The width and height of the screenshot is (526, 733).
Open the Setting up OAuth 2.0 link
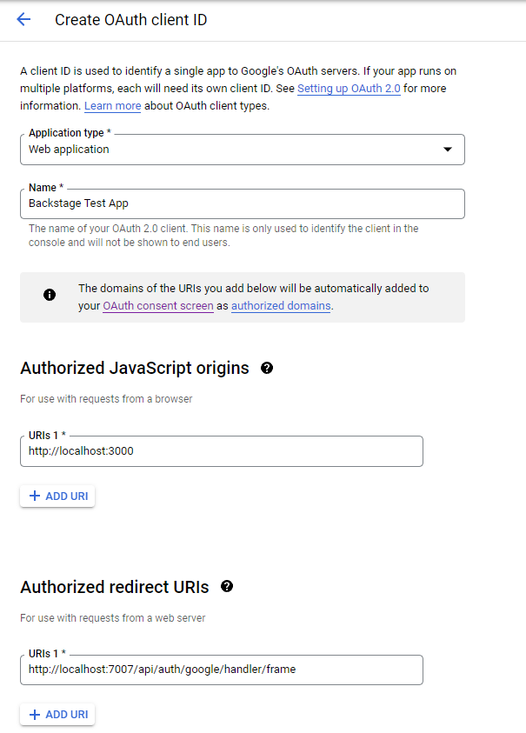(348, 88)
